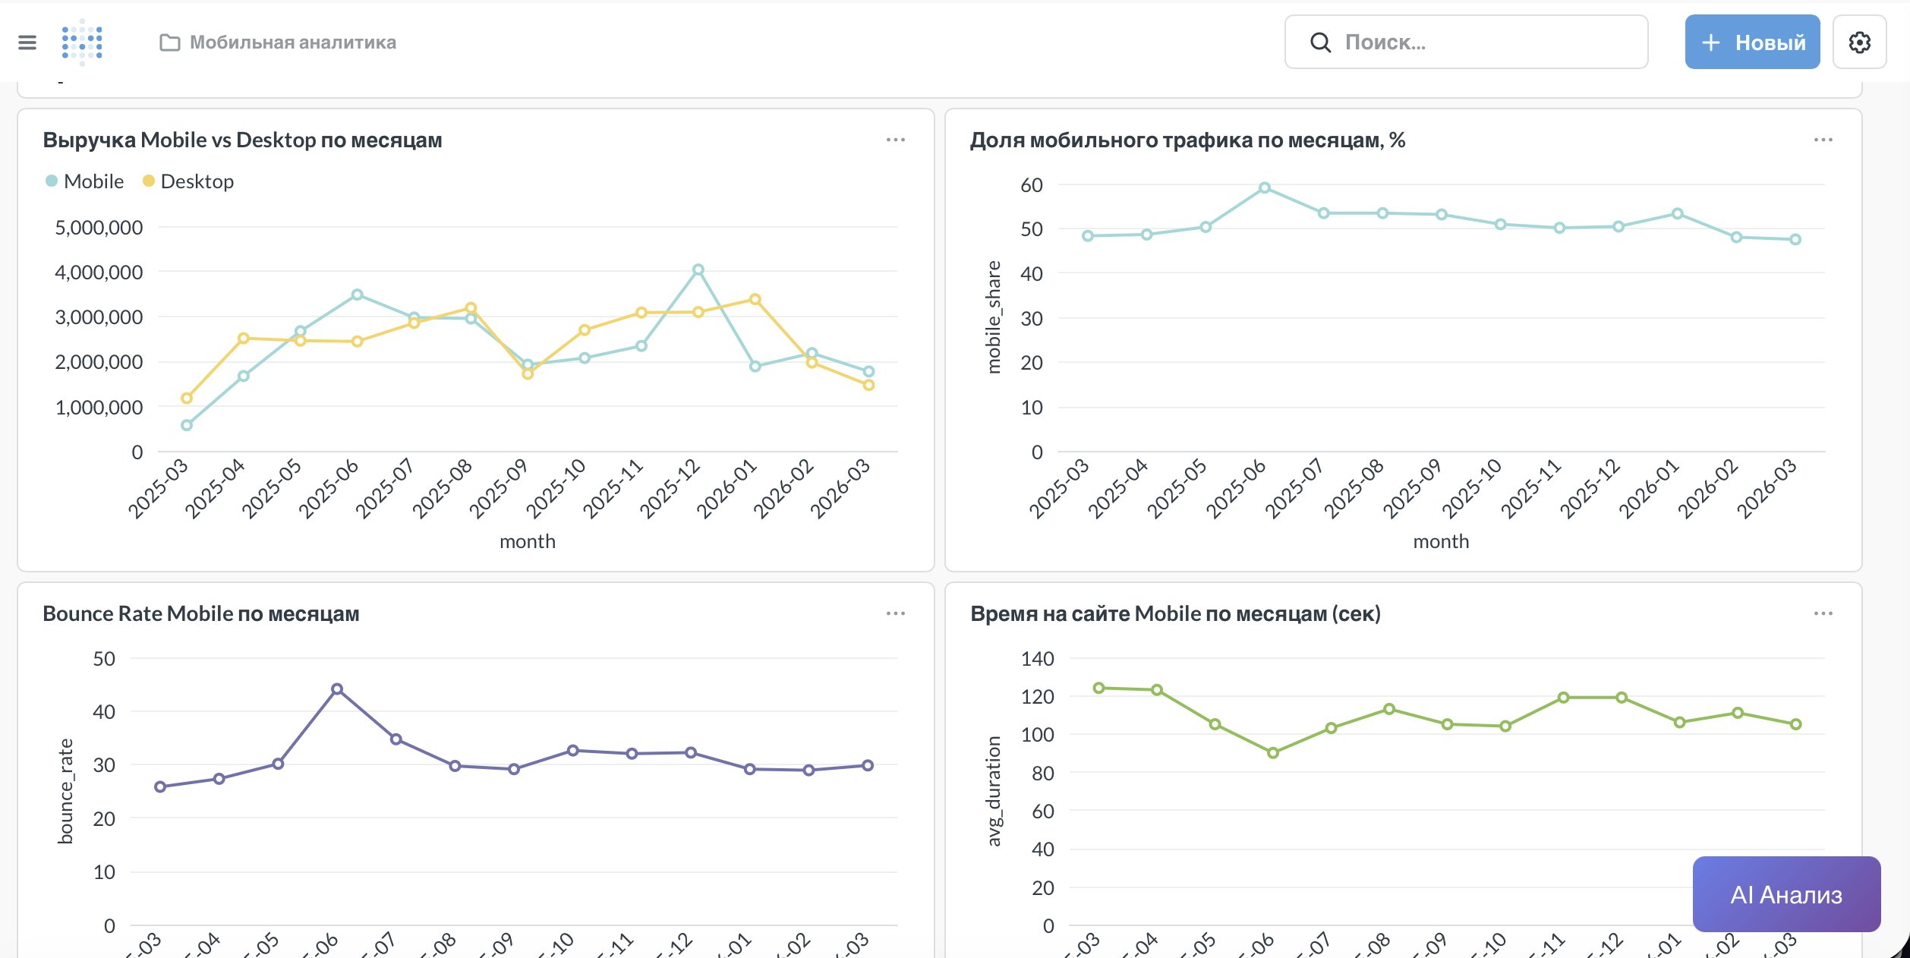Click bounce rate peak point at 2025-06
The width and height of the screenshot is (1910, 958).
click(337, 689)
